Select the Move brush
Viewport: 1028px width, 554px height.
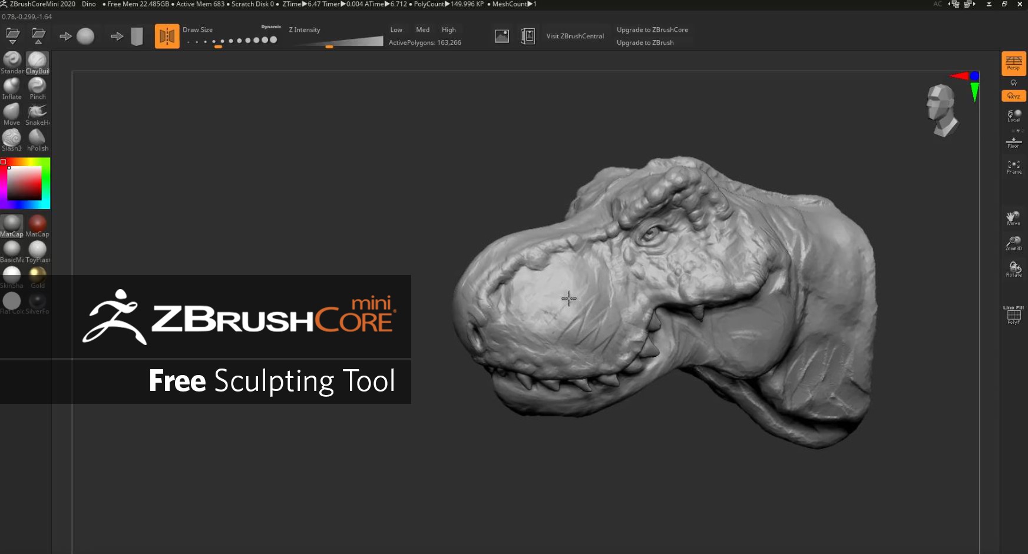click(11, 112)
